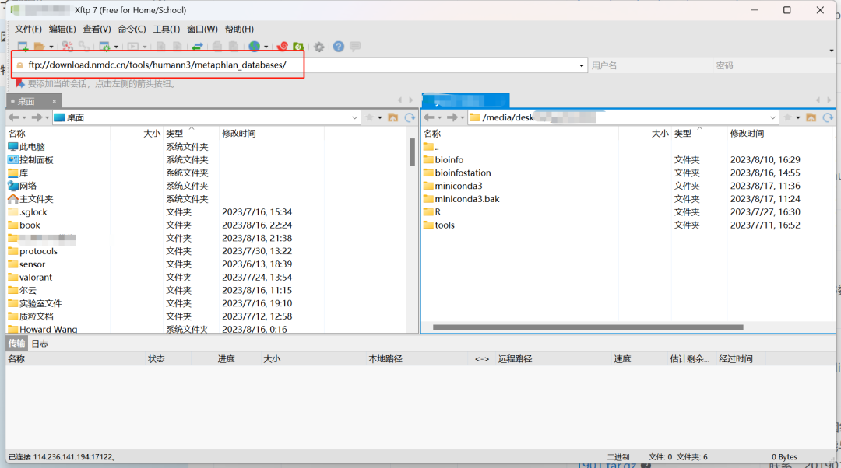Screen dimensions: 841x468
Task: Select the book folder in local pane
Action: (24, 225)
